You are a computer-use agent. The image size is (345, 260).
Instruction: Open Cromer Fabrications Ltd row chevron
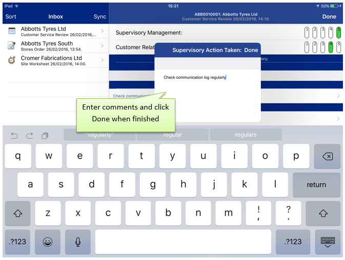103,60
